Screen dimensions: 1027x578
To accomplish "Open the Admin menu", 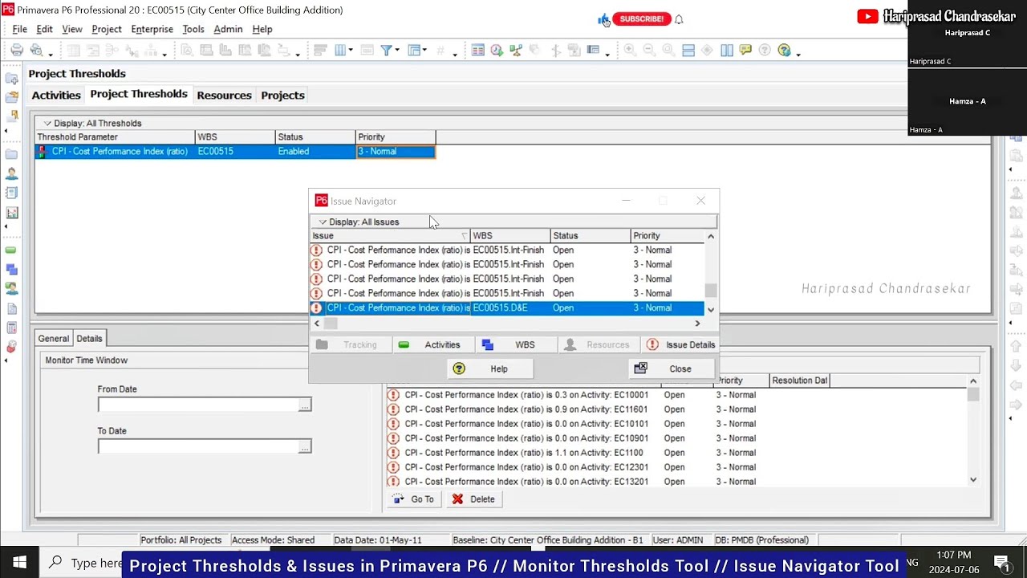I will click(228, 29).
